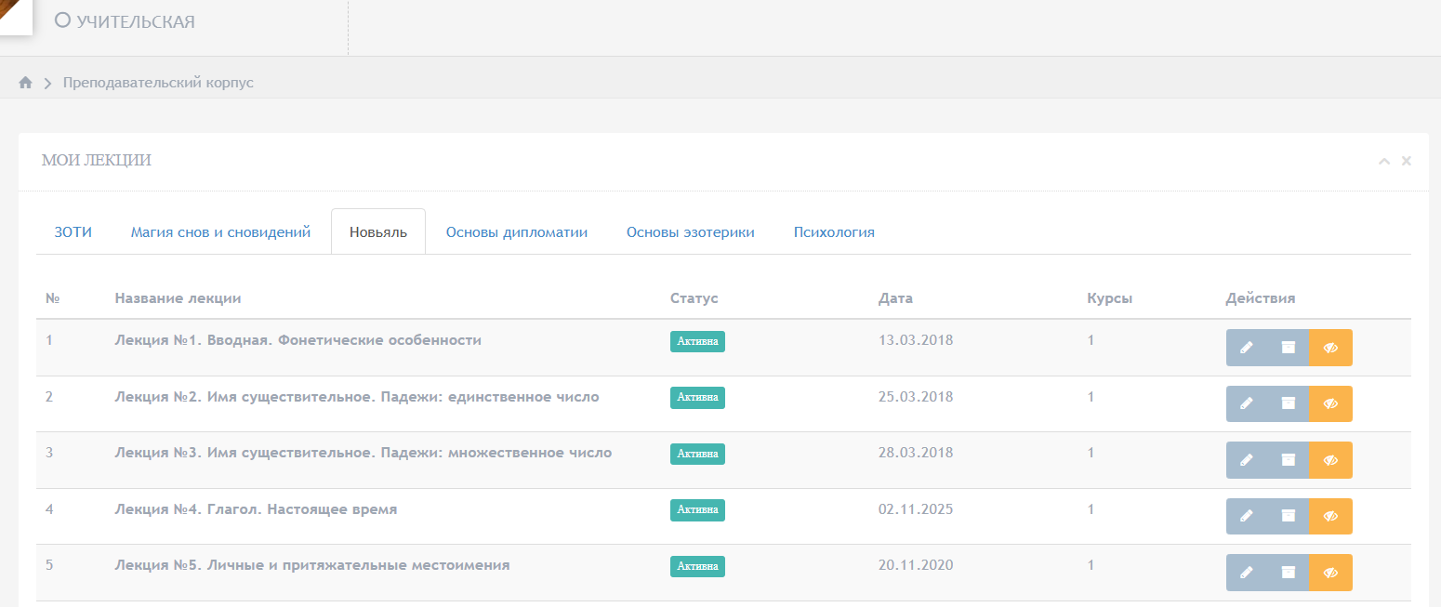Click the pencil edit icon for Лекция №5
The width and height of the screenshot is (1441, 607).
tap(1247, 573)
